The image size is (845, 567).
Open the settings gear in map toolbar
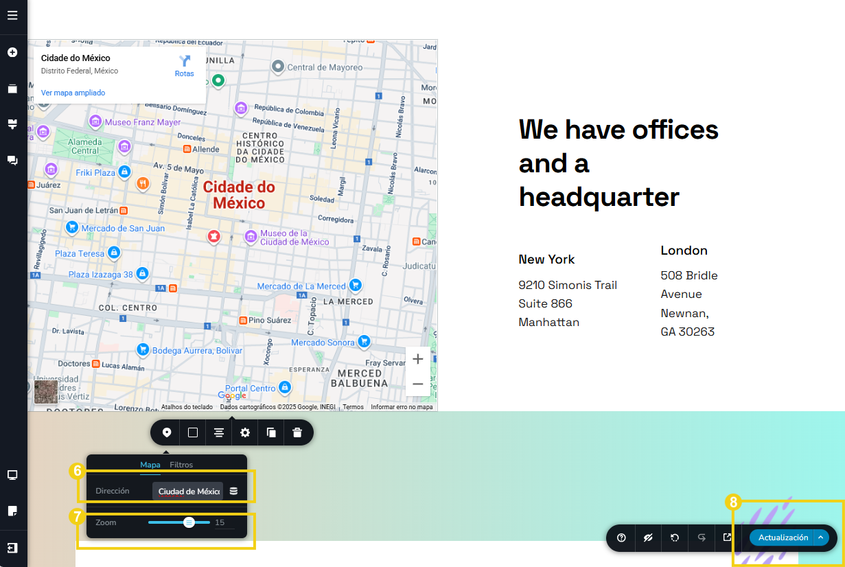[x=245, y=432]
